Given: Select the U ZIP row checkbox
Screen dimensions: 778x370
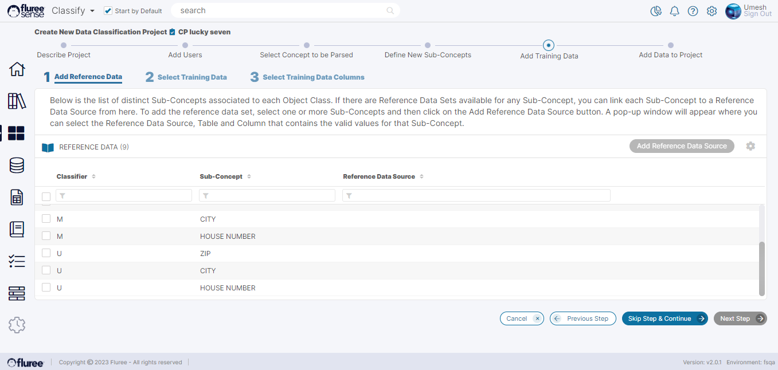Looking at the screenshot, I should point(46,253).
